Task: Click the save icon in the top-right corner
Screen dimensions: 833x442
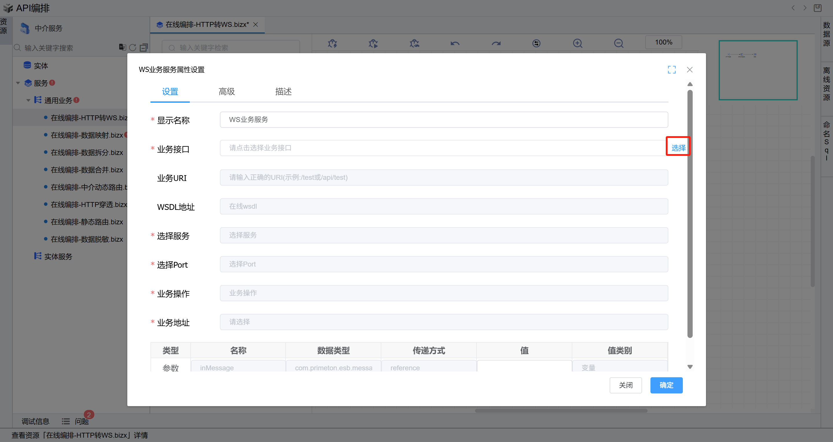Action: tap(817, 8)
